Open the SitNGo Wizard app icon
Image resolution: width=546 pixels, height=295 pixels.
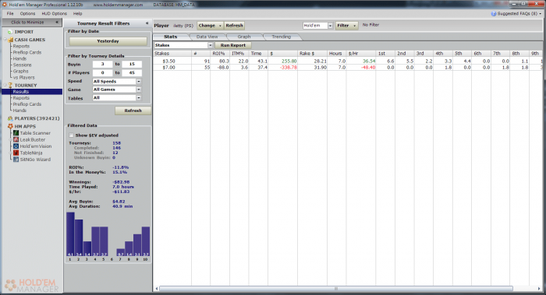point(16,160)
